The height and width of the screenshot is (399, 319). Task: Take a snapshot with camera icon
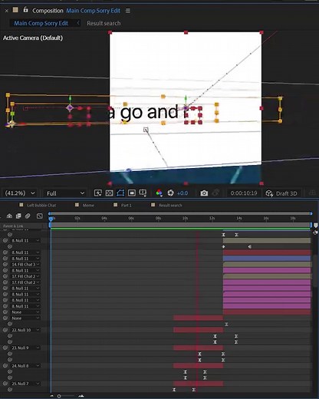pyautogui.click(x=204, y=193)
